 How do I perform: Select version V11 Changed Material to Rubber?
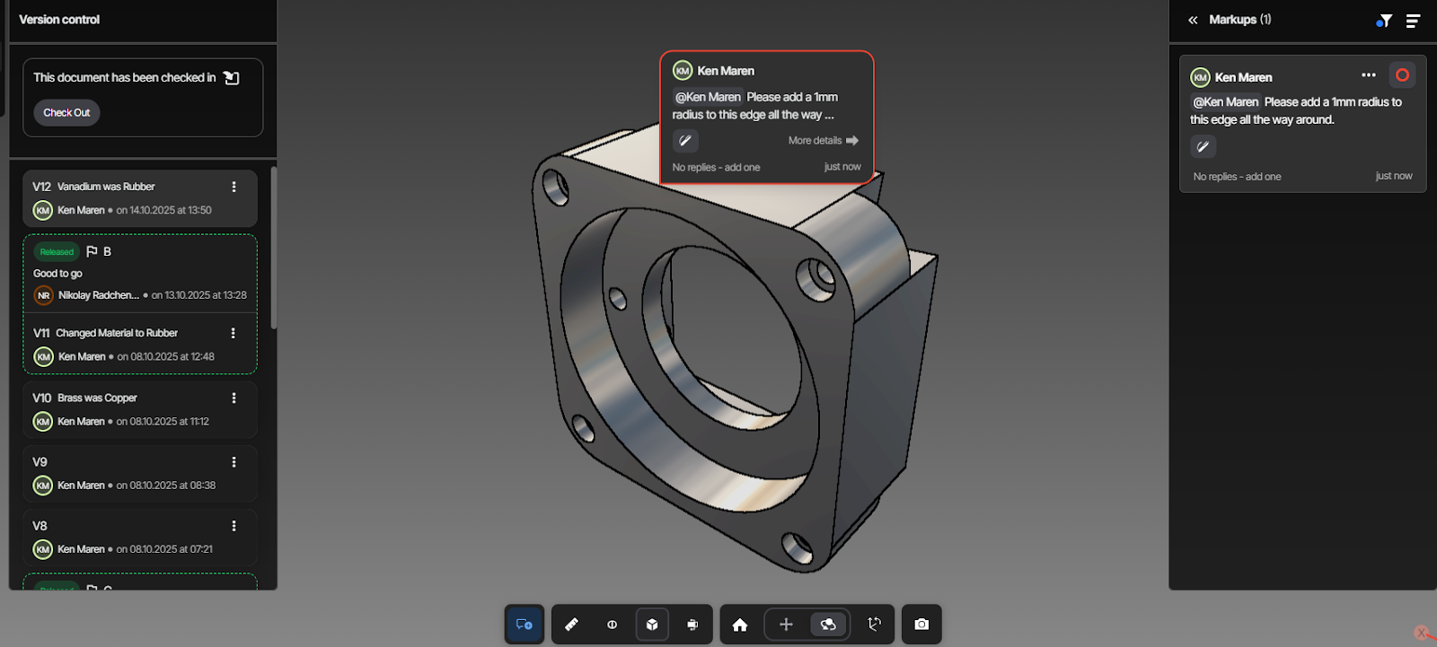140,345
